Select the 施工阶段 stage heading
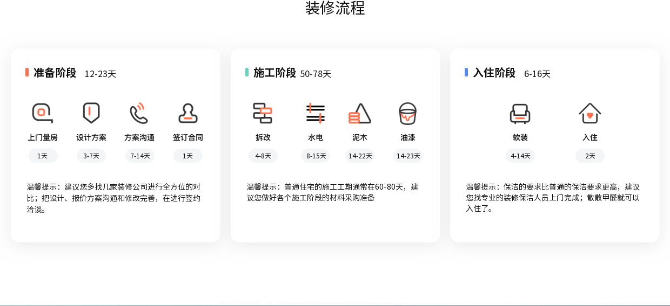670x306 pixels. (274, 73)
